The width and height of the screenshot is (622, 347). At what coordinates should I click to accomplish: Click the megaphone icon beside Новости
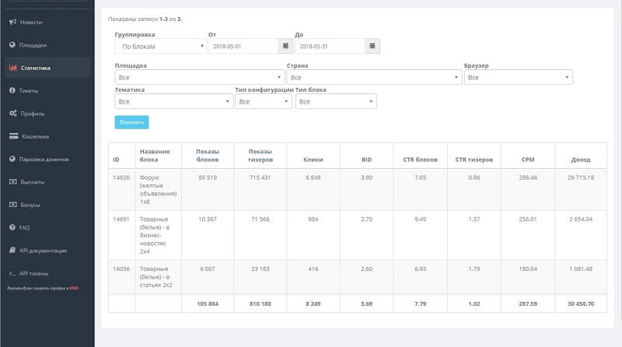pyautogui.click(x=12, y=22)
